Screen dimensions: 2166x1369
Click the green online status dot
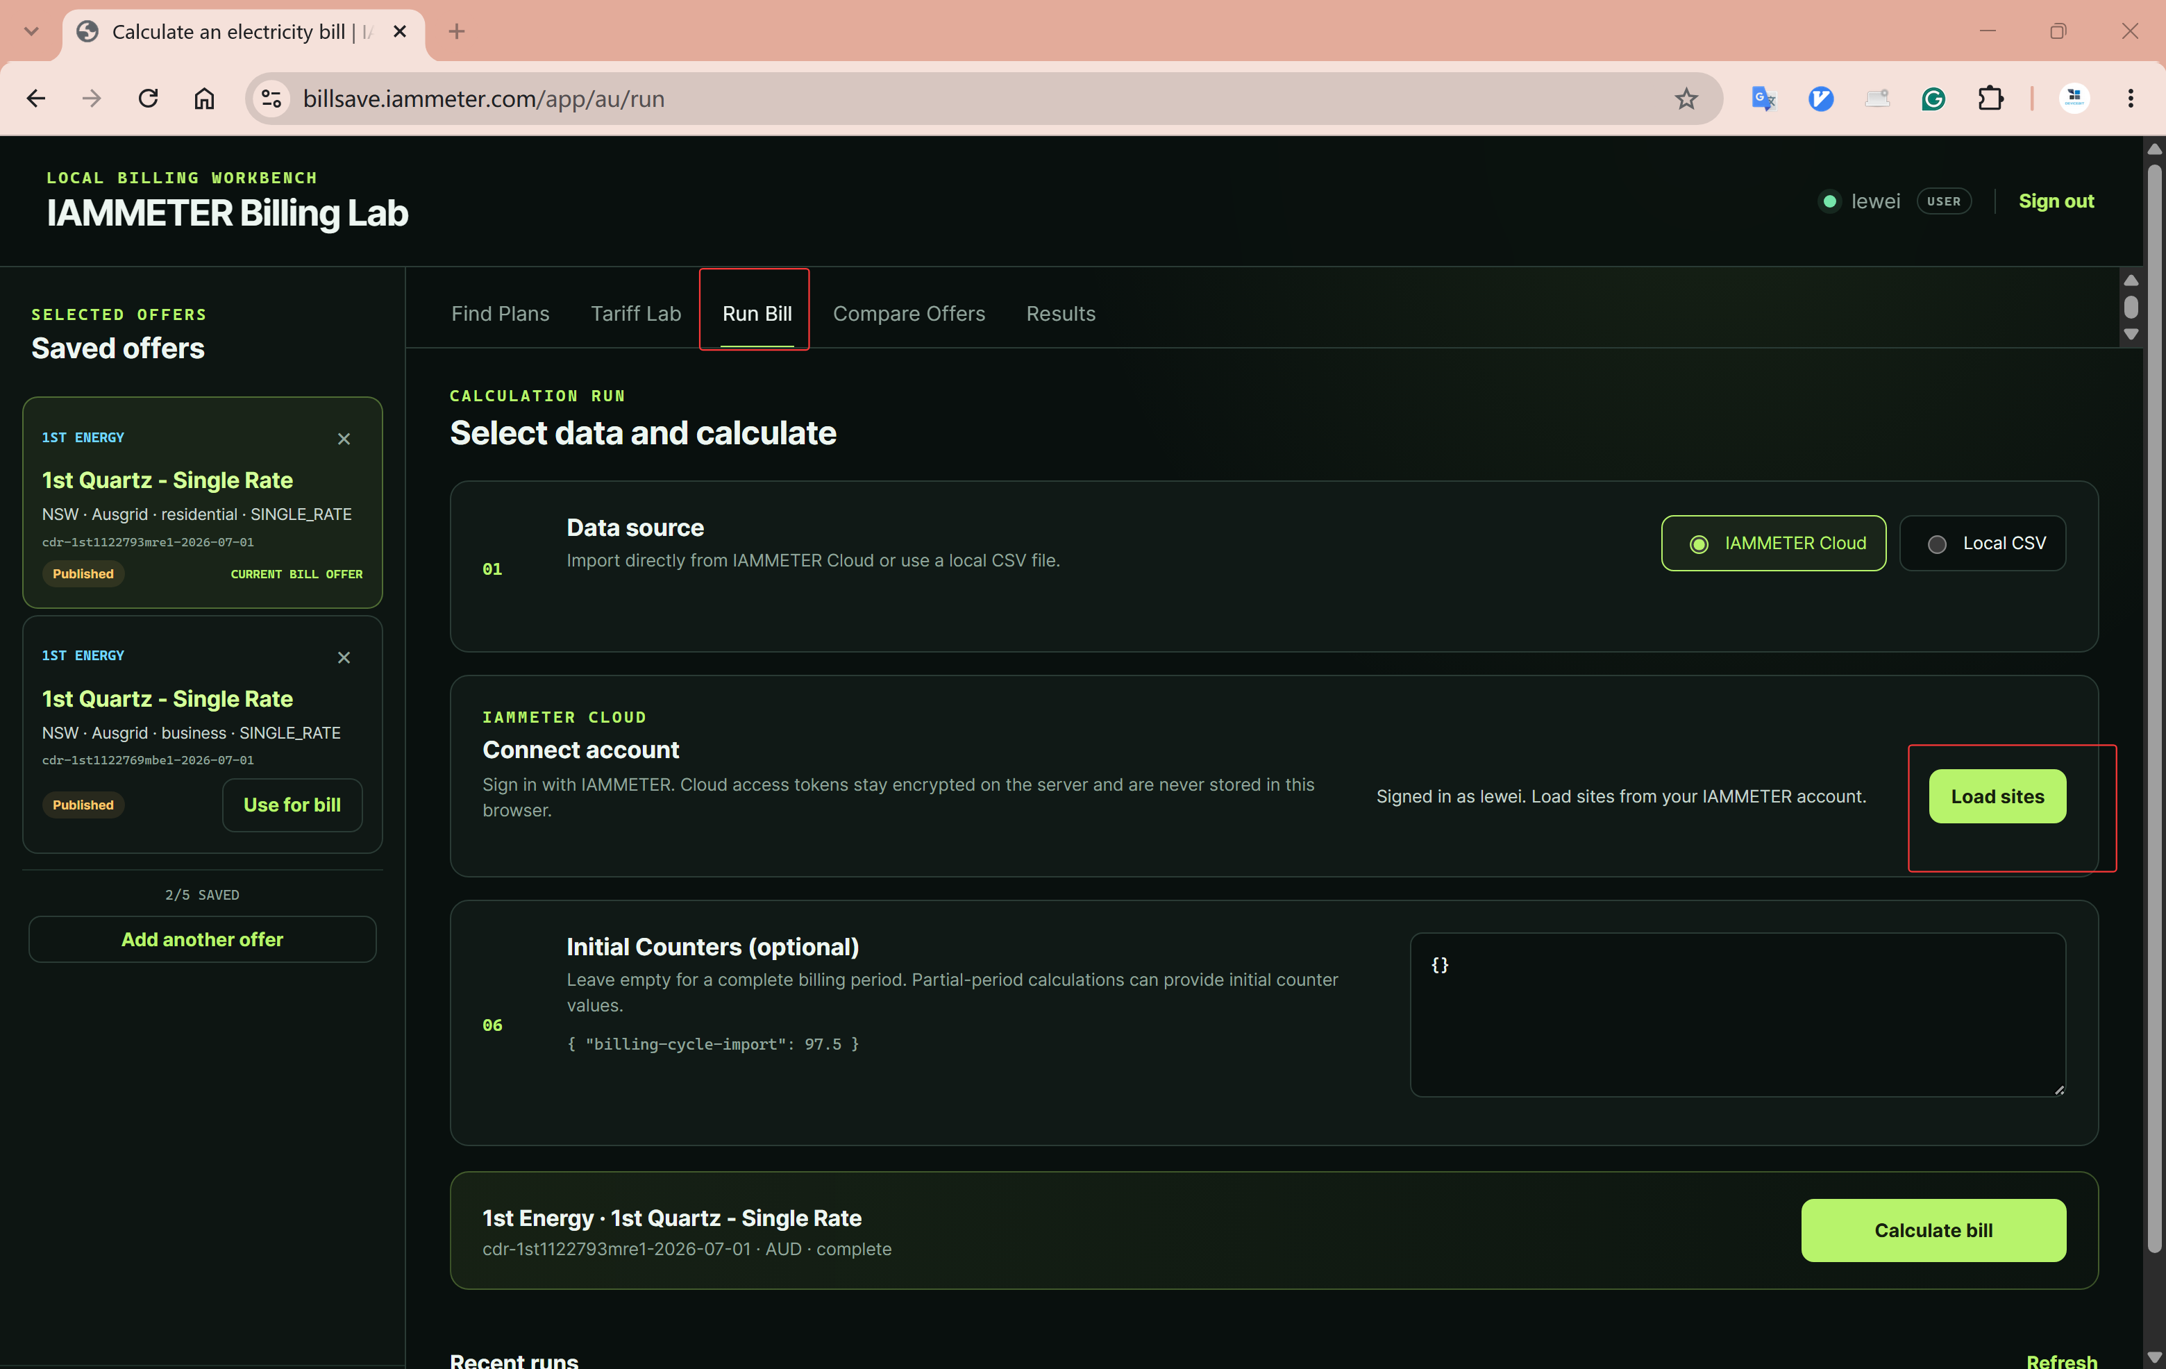click(x=1829, y=201)
